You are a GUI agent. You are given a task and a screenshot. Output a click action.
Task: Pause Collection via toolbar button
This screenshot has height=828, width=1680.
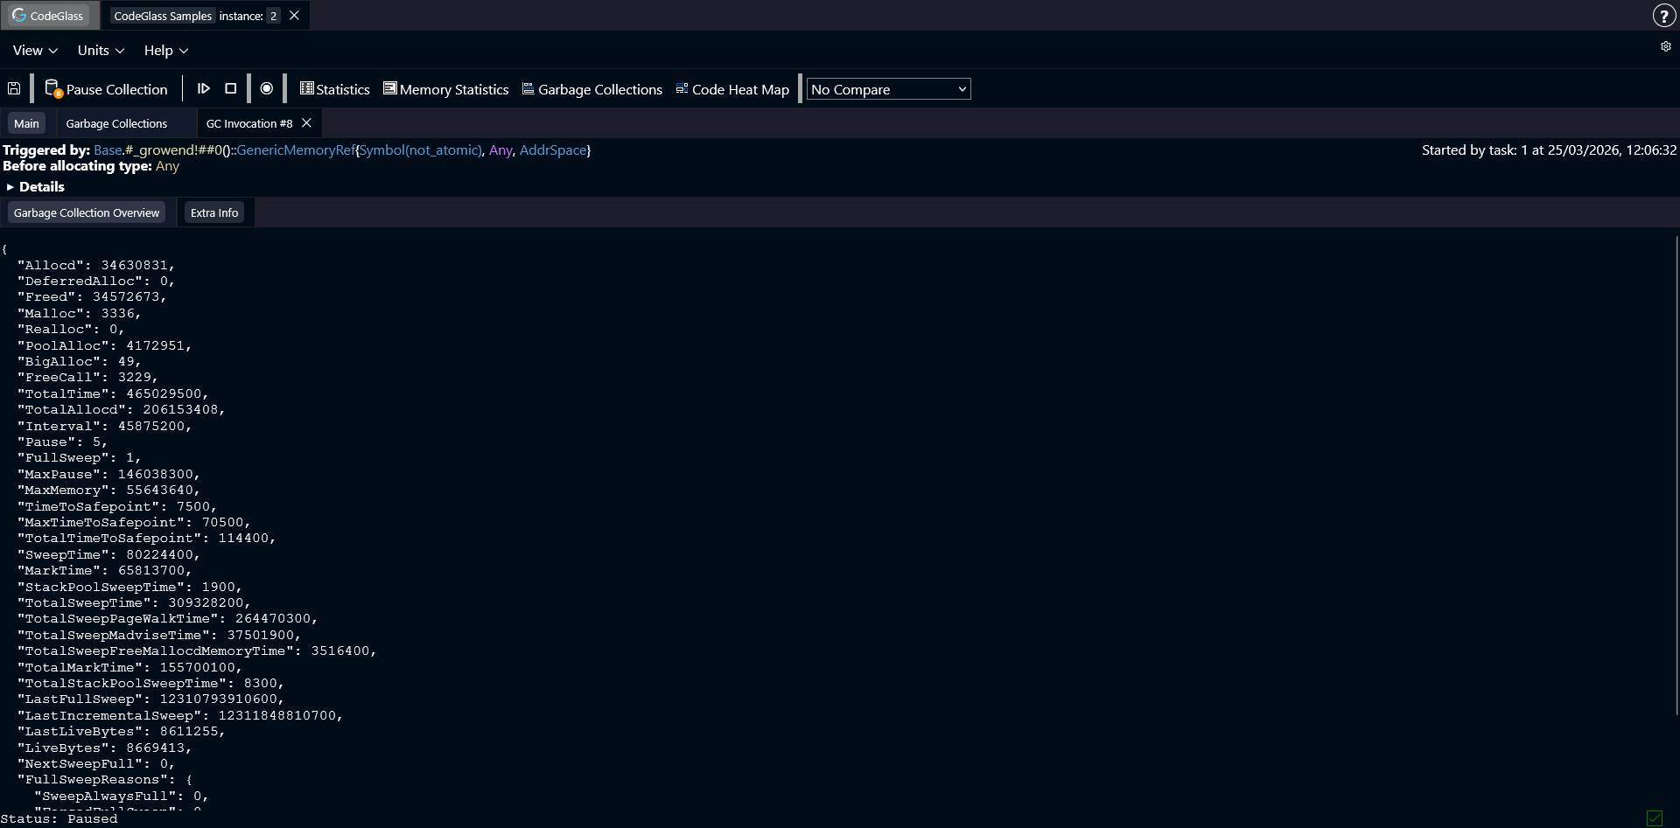(107, 89)
